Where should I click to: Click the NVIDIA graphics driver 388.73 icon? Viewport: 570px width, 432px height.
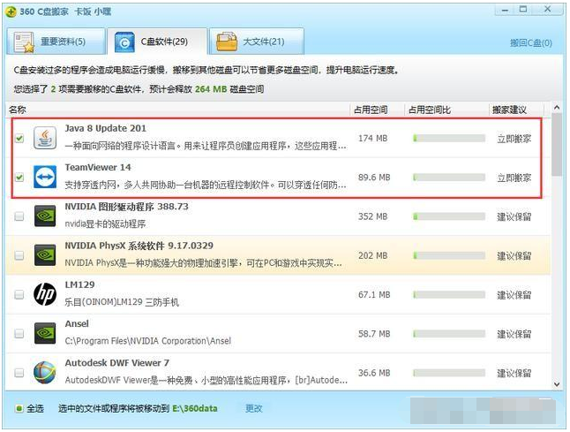click(x=45, y=216)
